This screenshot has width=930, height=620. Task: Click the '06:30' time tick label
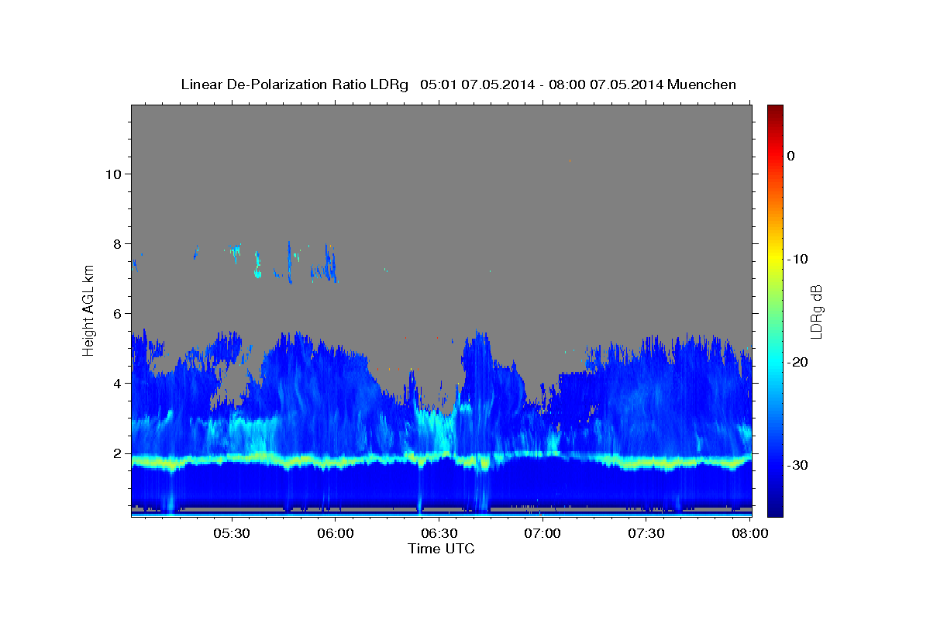439,534
